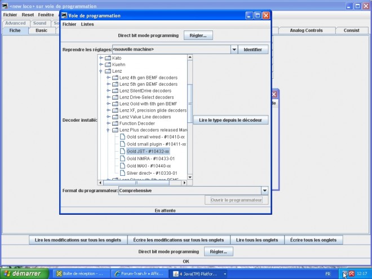Screen dimensions: 372x279
Task: Click Lire tous les onglets button
Action: pyautogui.click(x=257, y=240)
